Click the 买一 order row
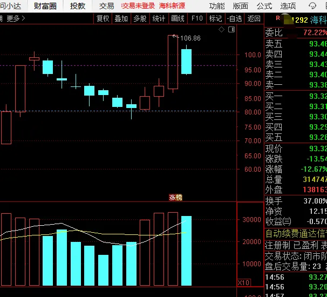Image resolution: width=327 pixels, height=297 pixels. [296, 96]
